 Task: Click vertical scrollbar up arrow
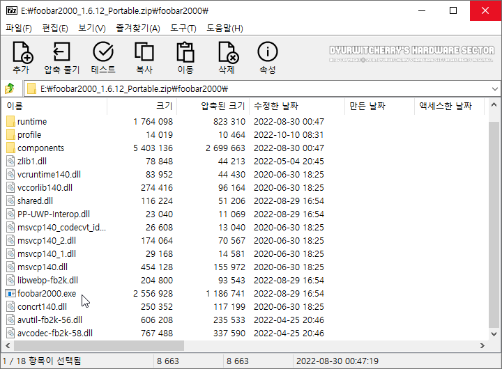click(x=494, y=105)
